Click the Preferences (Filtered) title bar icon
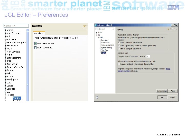 (96, 25)
